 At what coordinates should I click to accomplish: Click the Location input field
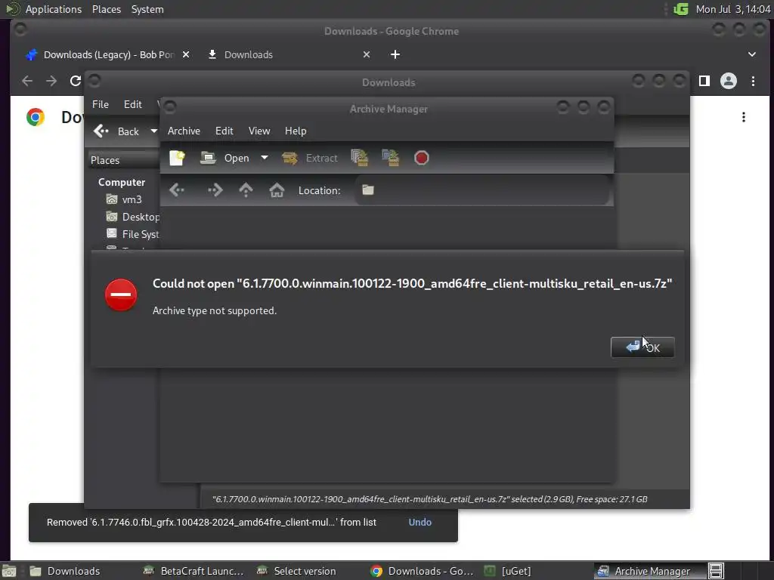pos(481,190)
